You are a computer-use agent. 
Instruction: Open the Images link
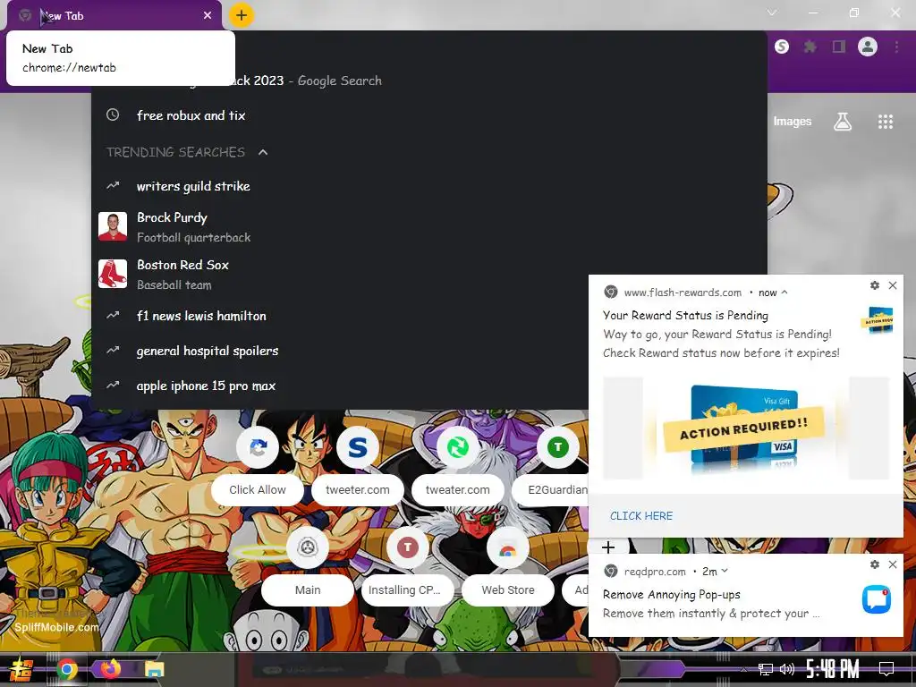[x=793, y=121]
